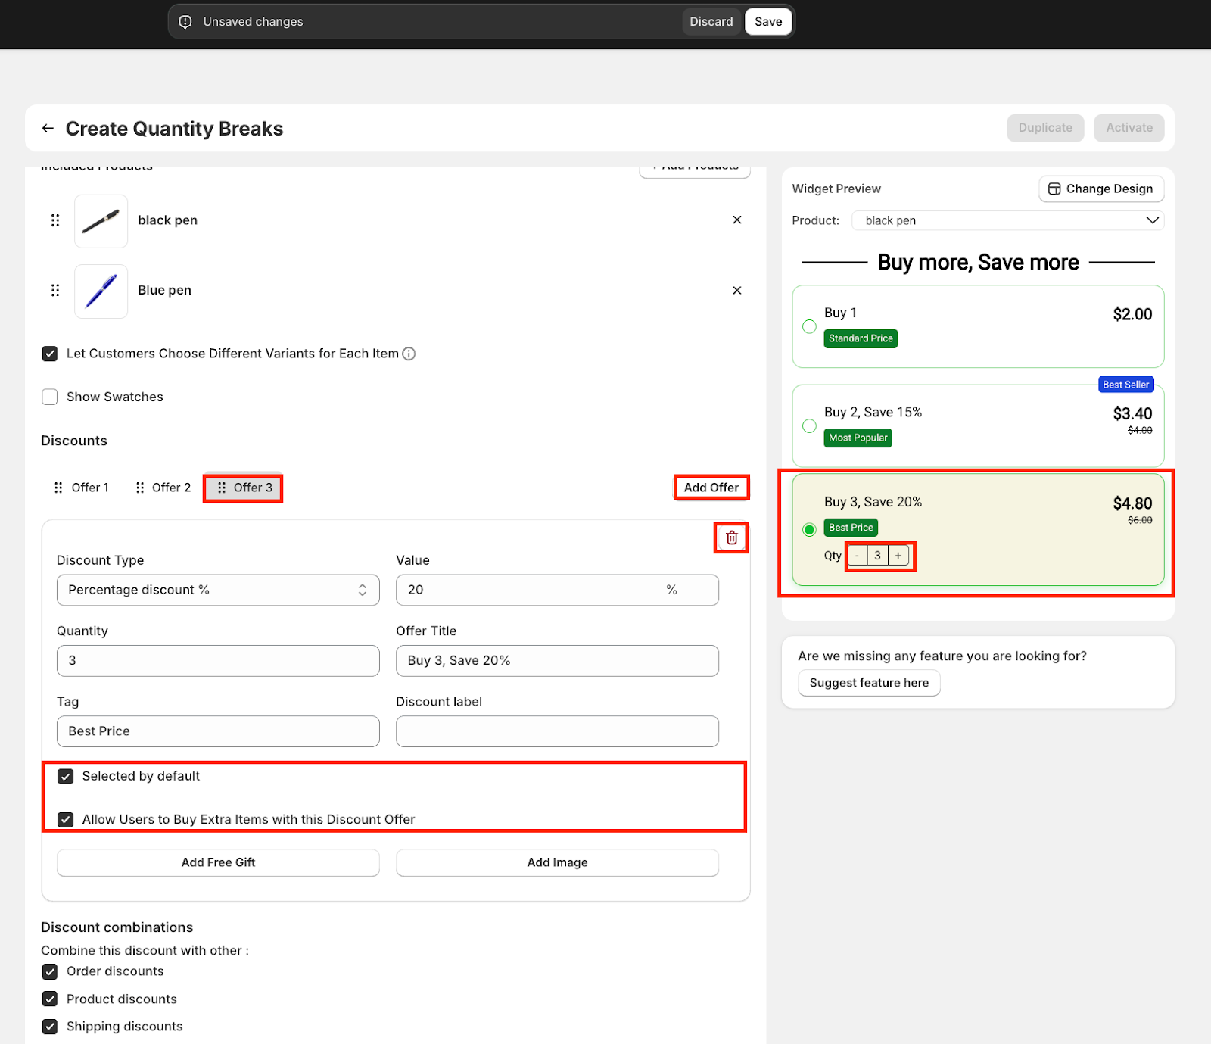Click the drag handle beside black pen
The image size is (1211, 1044).
click(x=55, y=220)
